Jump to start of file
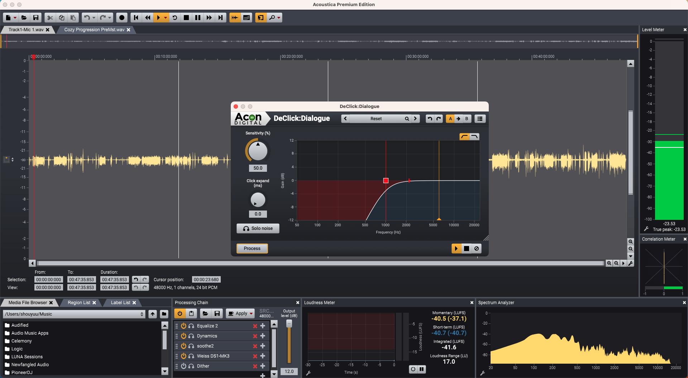 136,18
